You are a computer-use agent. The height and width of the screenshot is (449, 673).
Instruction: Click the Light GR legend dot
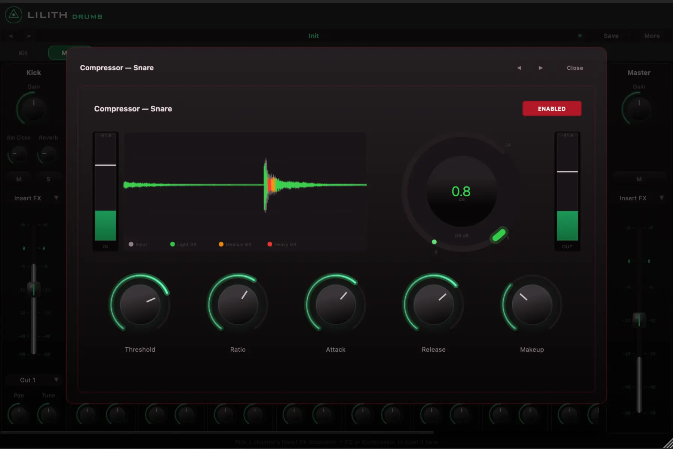click(172, 244)
